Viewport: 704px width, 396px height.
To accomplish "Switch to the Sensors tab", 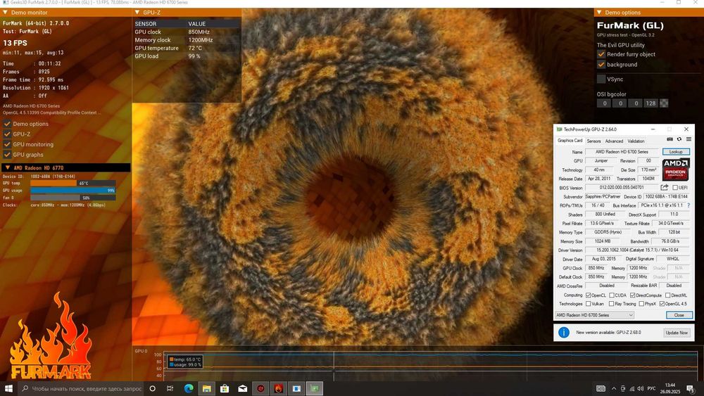I will (593, 141).
